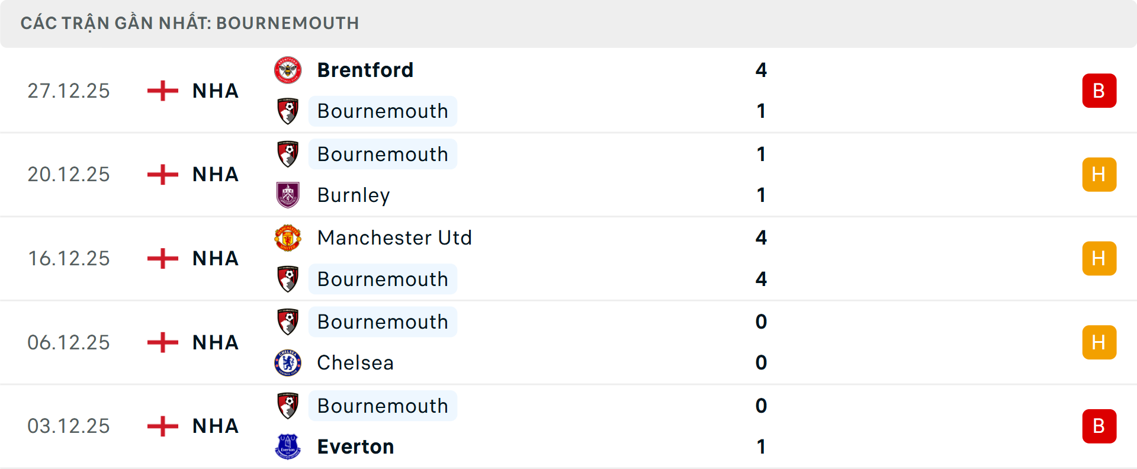
Task: Click the red B badge for Brentford match
Action: tap(1099, 91)
